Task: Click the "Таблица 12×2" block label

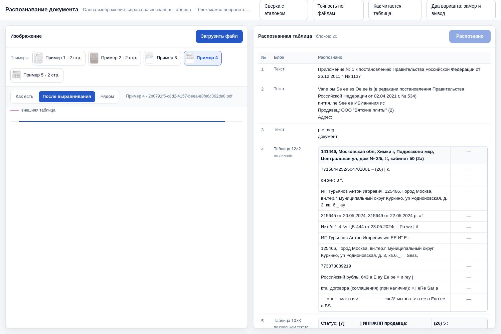Action: coord(287,149)
